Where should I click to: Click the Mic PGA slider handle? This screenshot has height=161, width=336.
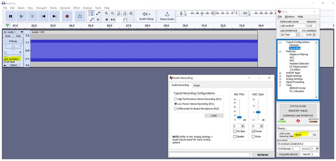point(239,117)
